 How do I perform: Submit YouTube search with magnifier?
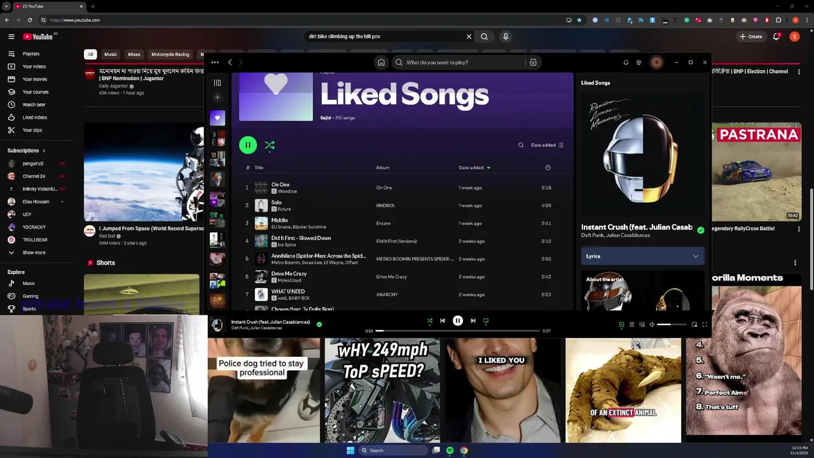484,36
